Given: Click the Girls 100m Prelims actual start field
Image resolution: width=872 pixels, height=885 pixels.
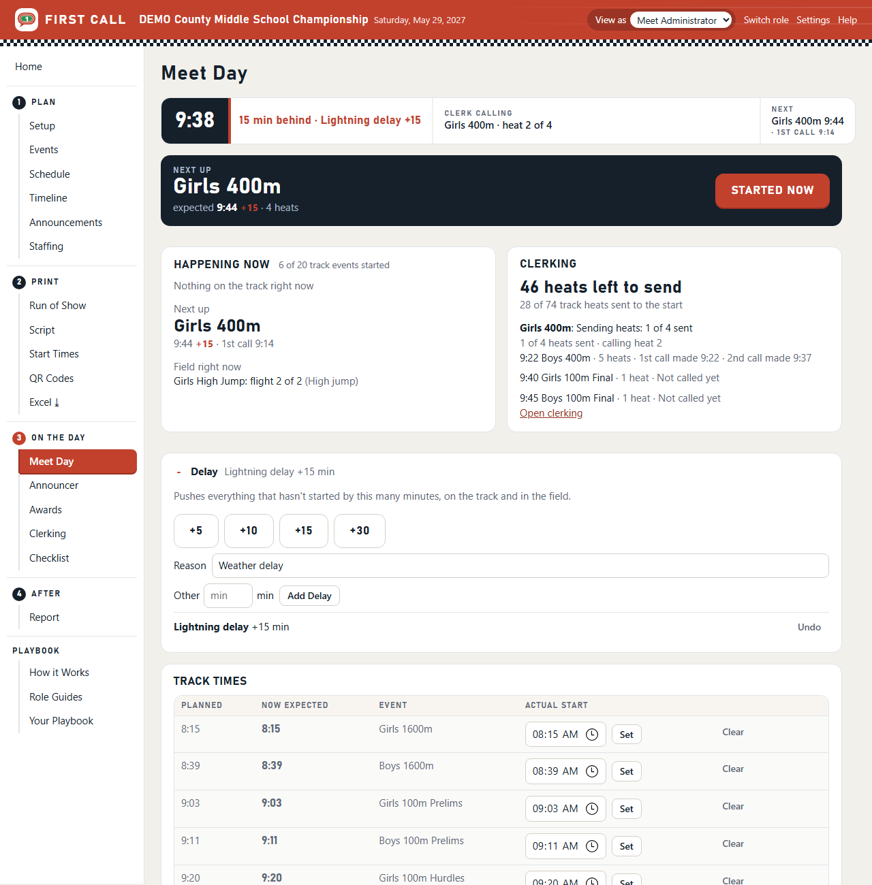Looking at the screenshot, I should pos(565,809).
